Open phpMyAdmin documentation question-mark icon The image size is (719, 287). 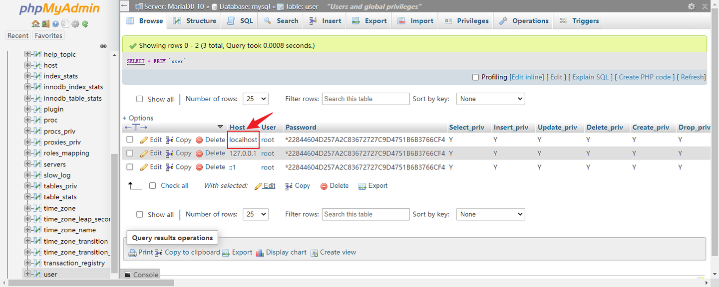55,24
